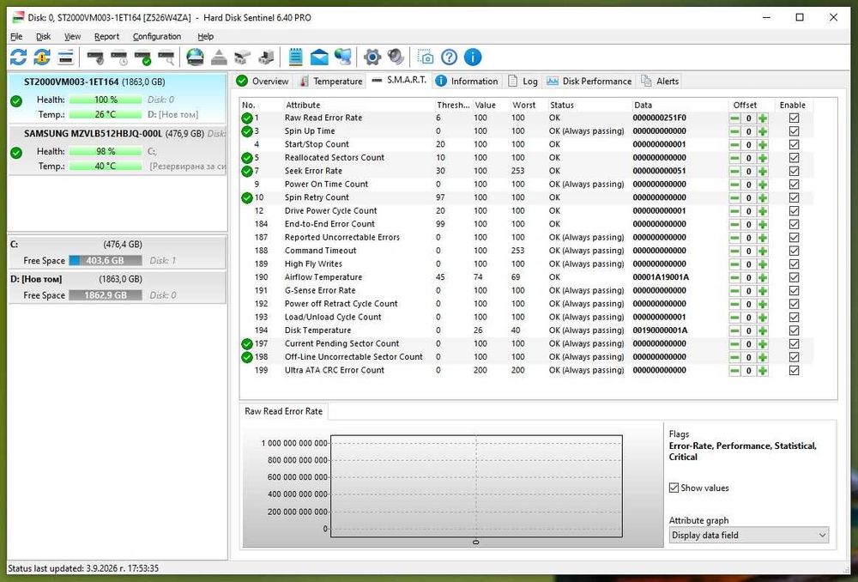Image resolution: width=858 pixels, height=582 pixels.
Task: Click the disk icon with magnifier
Action: point(166,57)
